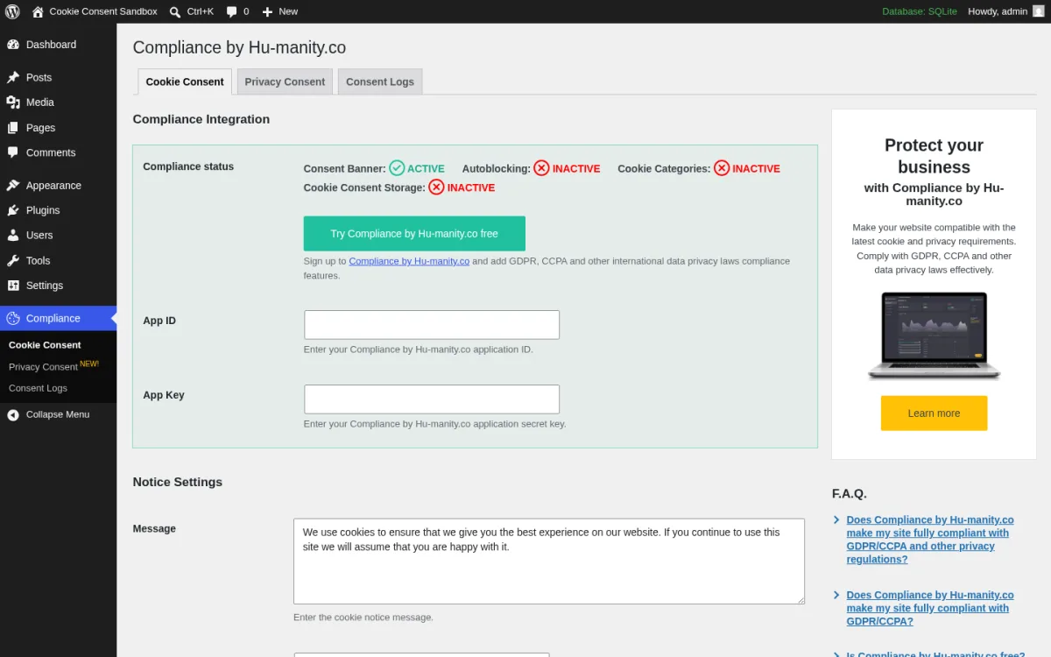Click the search magnifier icon in admin bar
1051x657 pixels.
pyautogui.click(x=175, y=11)
